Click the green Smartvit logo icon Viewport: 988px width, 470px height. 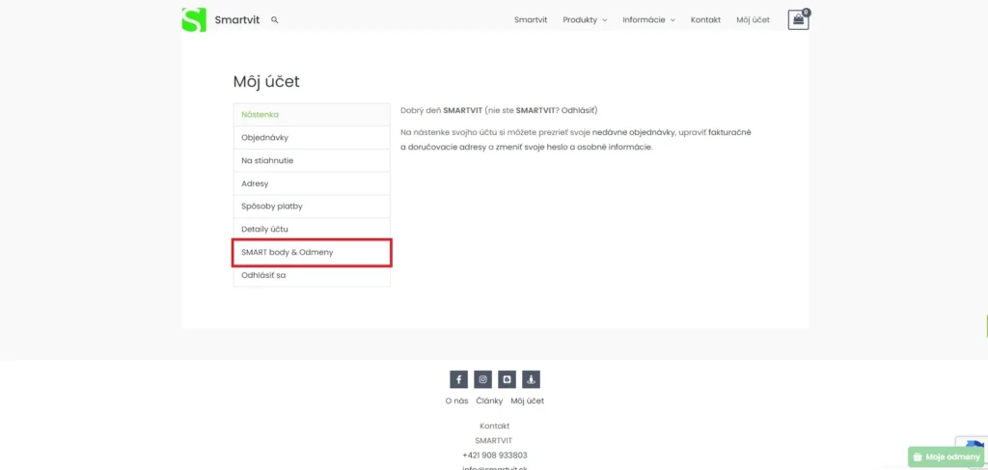[x=193, y=19]
